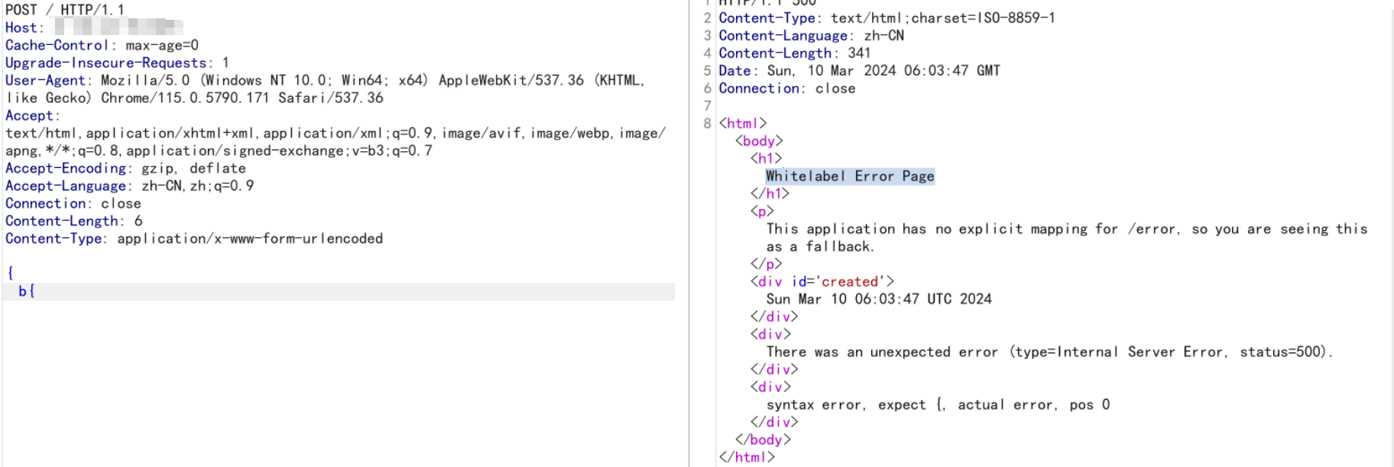1394x467 pixels.
Task: Click the application/x-www-form-urlencoded value
Action: tap(249, 238)
